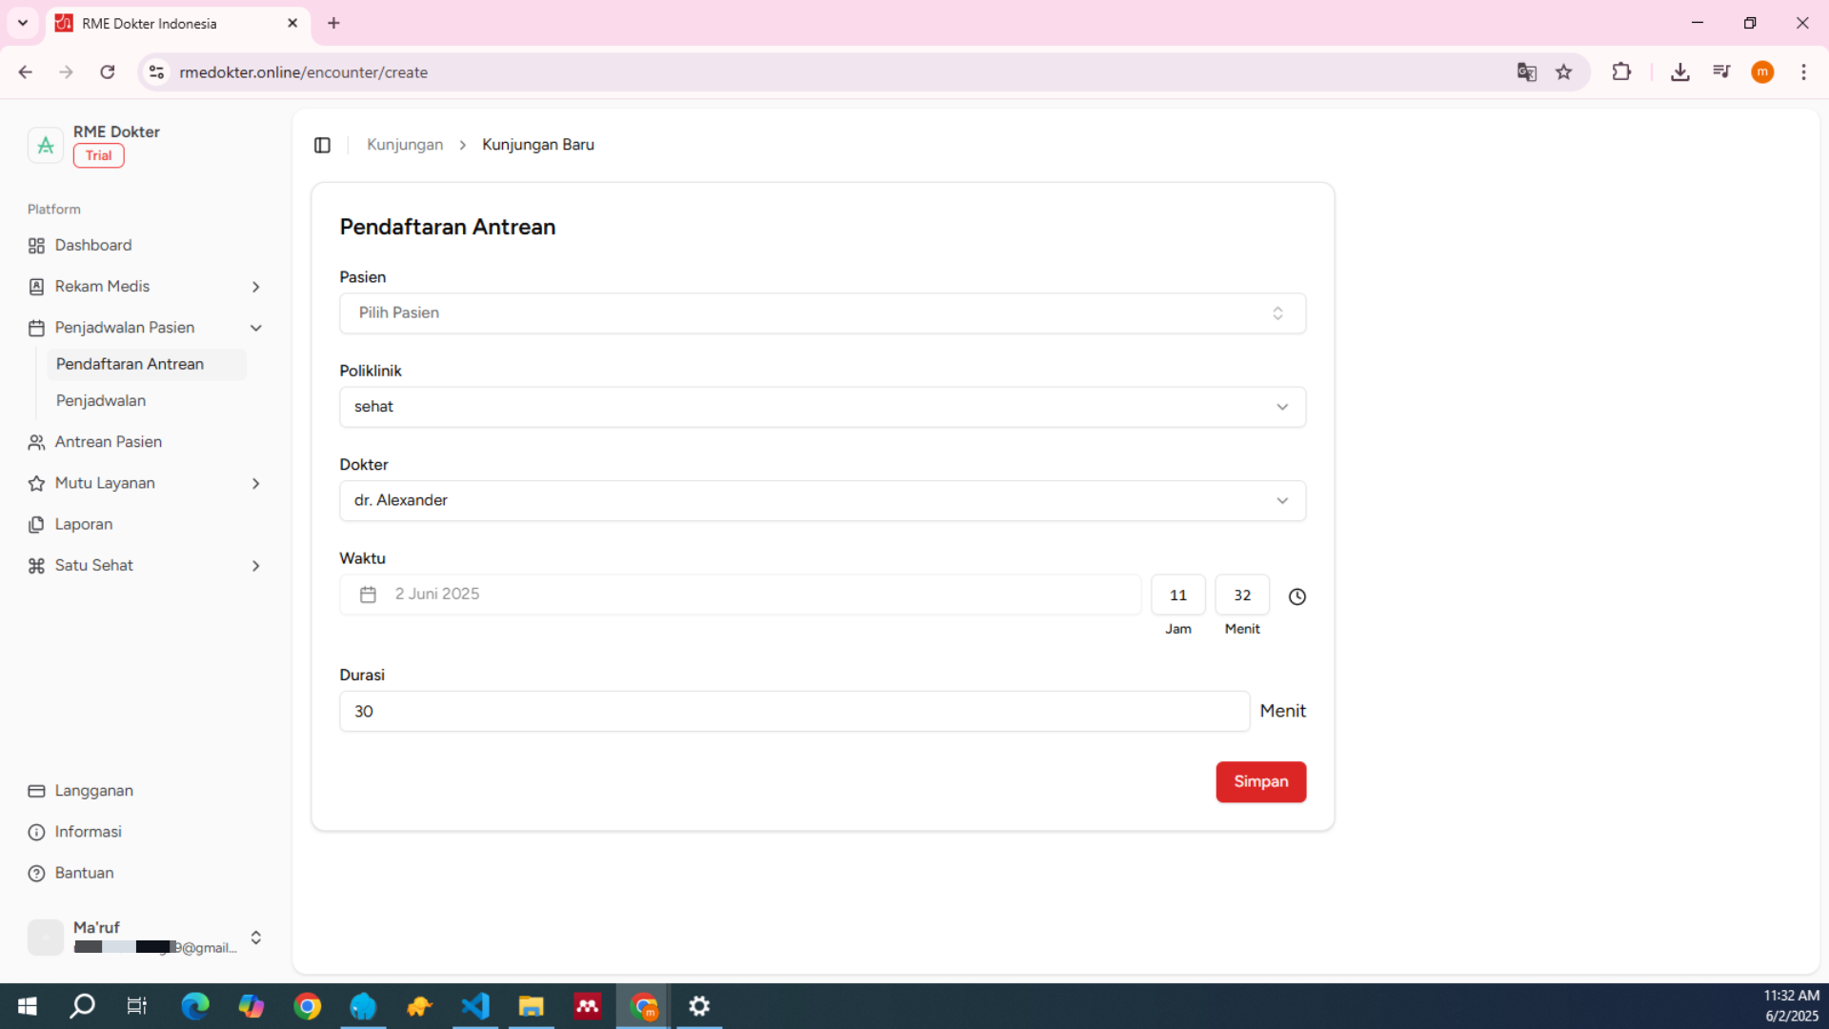
Task: Toggle the sidebar panel icon
Action: pos(322,145)
